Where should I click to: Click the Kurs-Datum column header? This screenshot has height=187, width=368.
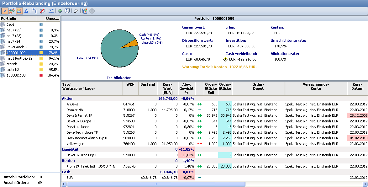357,86
